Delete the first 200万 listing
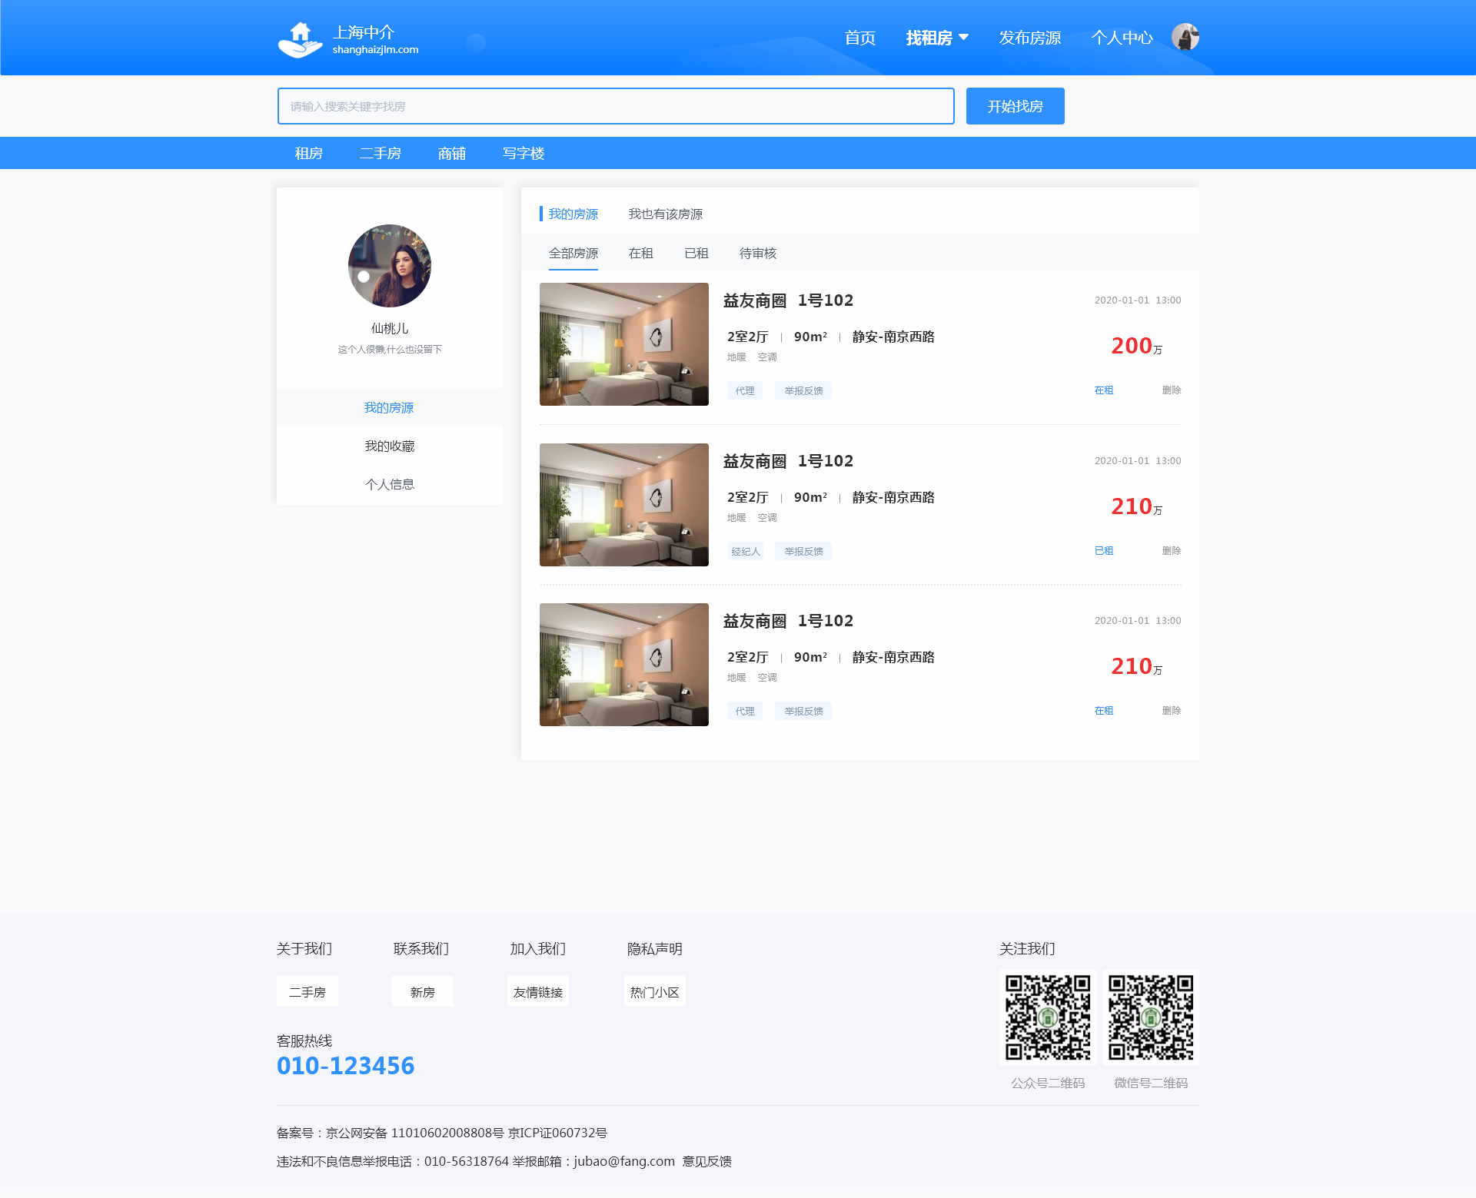This screenshot has height=1198, width=1476. 1171,390
